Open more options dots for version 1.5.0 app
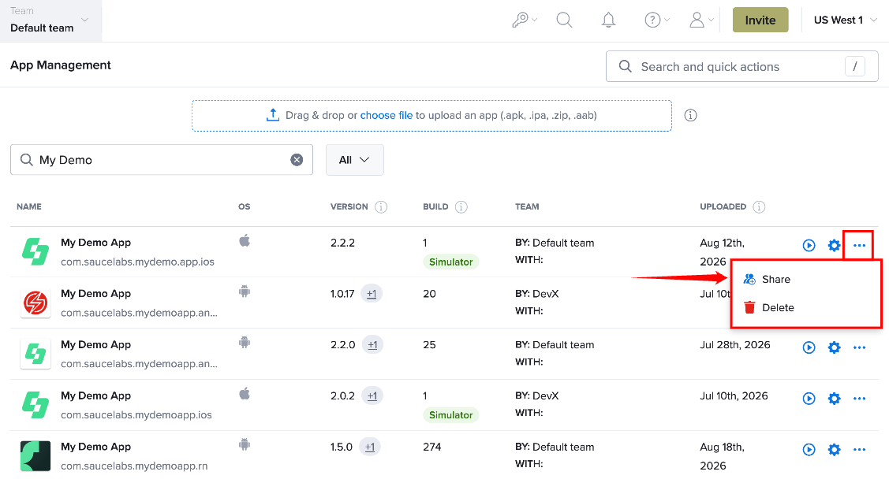889x479 pixels. point(859,449)
